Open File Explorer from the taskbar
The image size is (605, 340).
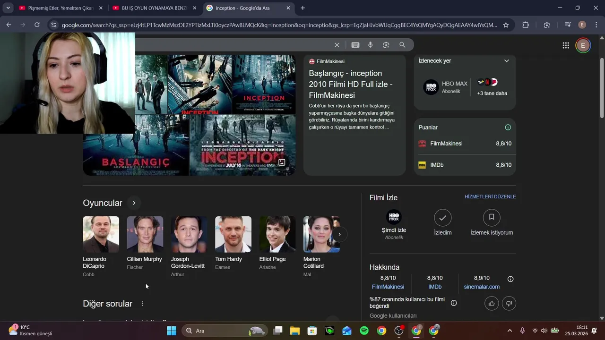[x=294, y=331]
